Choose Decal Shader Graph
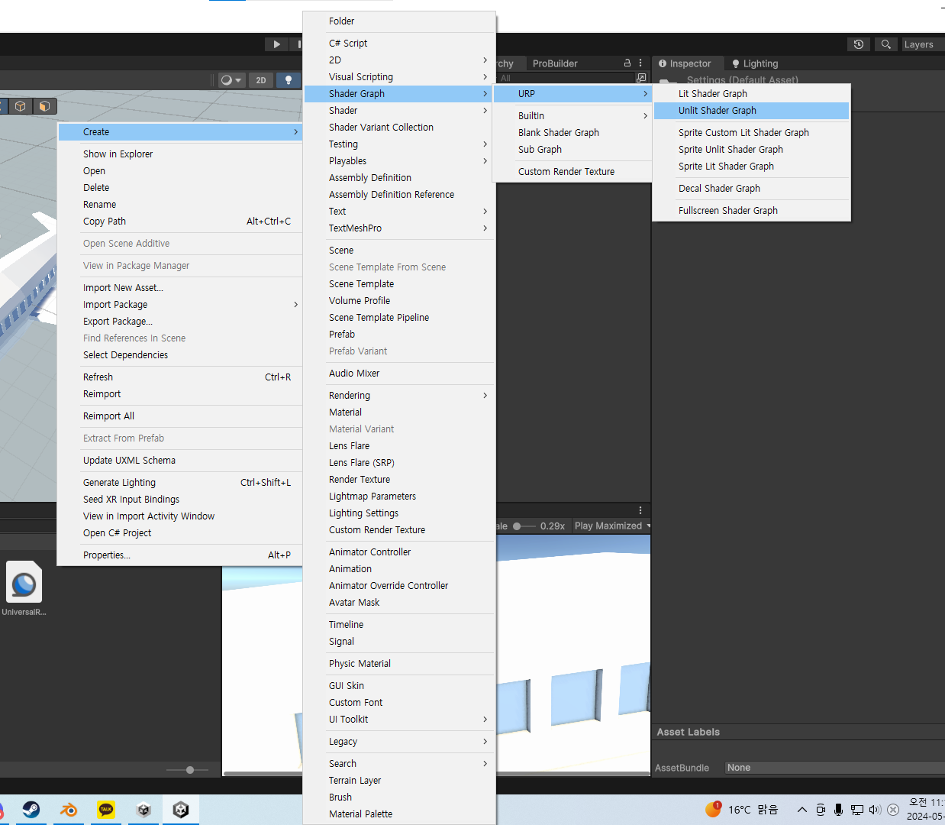945x825 pixels. [751, 189]
